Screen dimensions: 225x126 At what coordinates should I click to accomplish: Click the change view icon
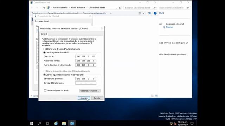140,13
